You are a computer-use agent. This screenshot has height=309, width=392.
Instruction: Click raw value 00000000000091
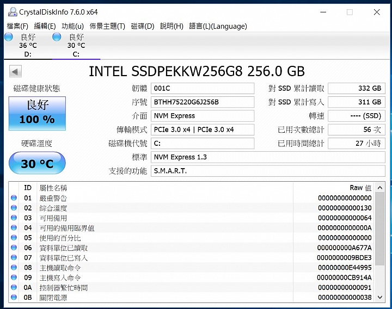(345, 287)
